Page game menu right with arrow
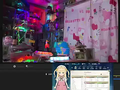The height and width of the screenshot is (90, 120). (108, 68)
